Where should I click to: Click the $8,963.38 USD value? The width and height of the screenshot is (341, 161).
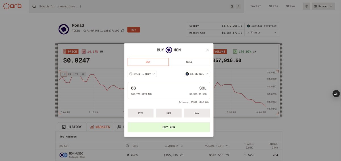coord(198,94)
